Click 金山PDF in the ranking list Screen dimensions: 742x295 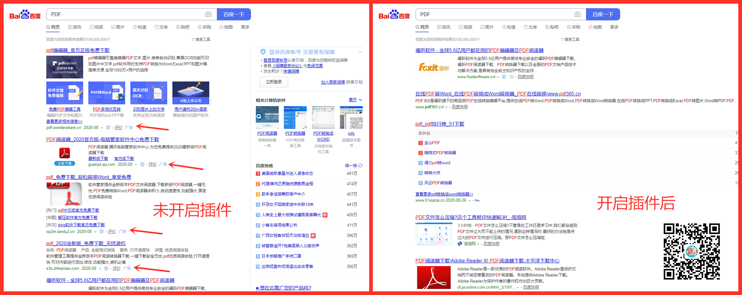point(432,143)
